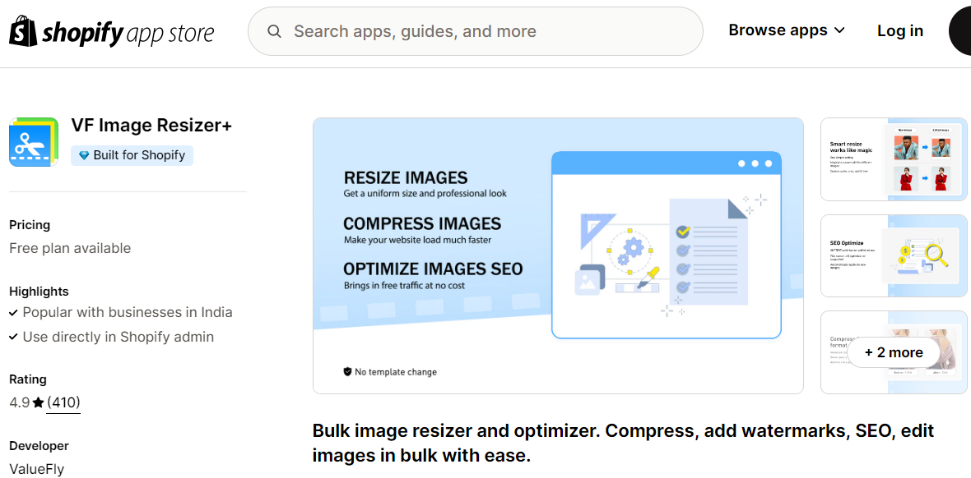Click the OPTIMIZE IMAGES SEO headline in the screenshot
971x478 pixels.
433,269
